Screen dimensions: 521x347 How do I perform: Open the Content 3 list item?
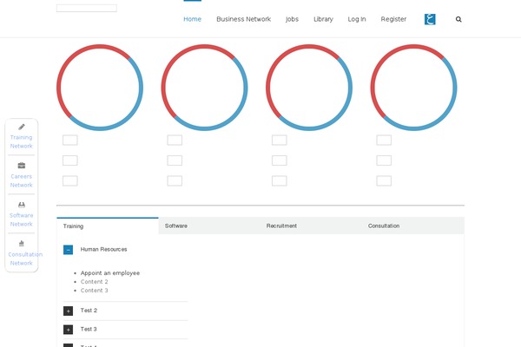click(x=95, y=291)
